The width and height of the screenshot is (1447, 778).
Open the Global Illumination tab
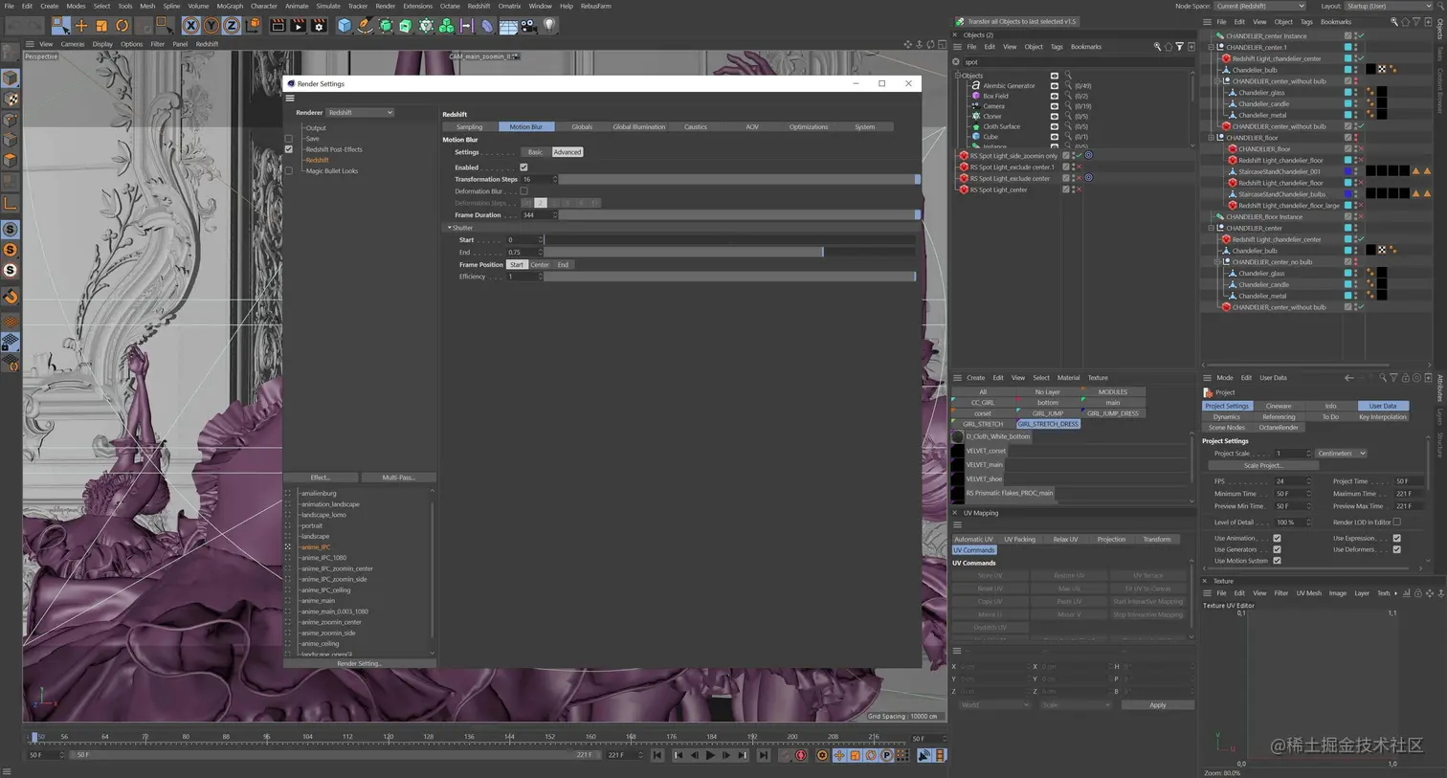[x=638, y=127]
